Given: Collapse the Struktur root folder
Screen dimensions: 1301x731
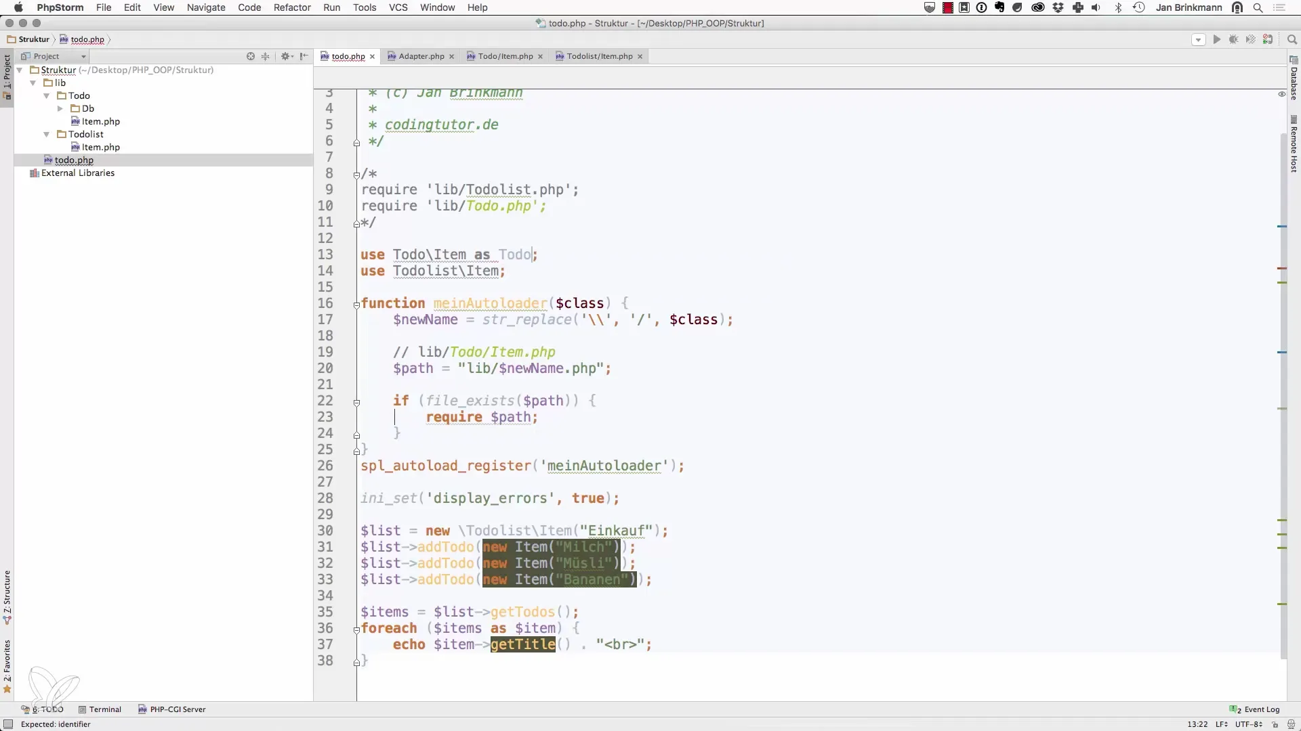Looking at the screenshot, I should 20,70.
